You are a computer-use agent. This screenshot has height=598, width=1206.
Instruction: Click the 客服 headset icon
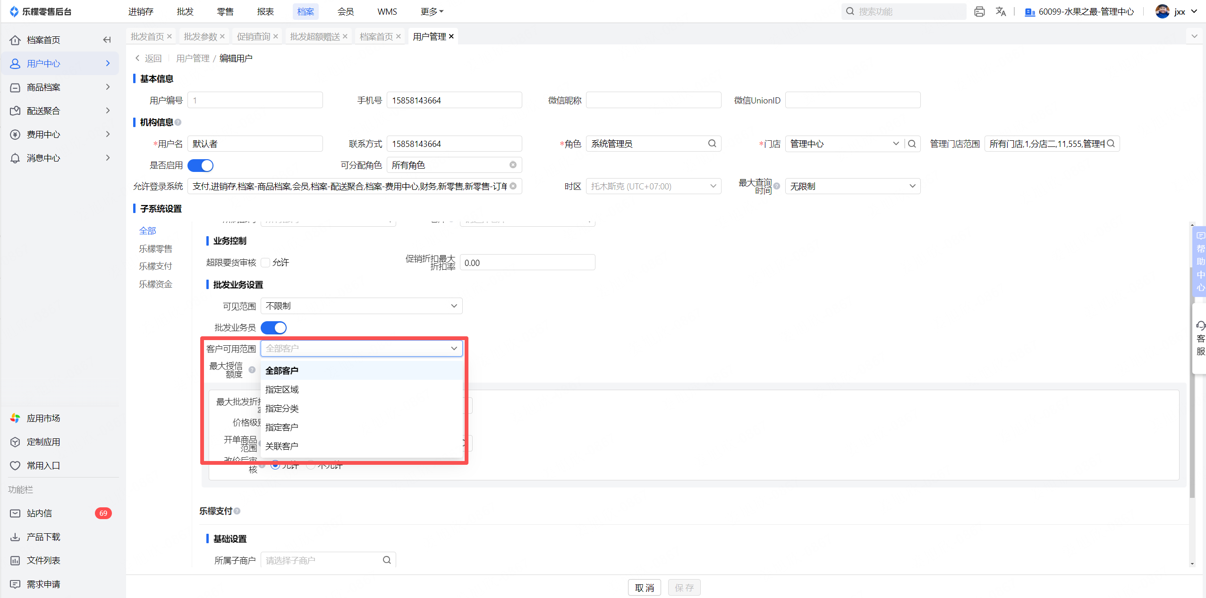(x=1200, y=325)
